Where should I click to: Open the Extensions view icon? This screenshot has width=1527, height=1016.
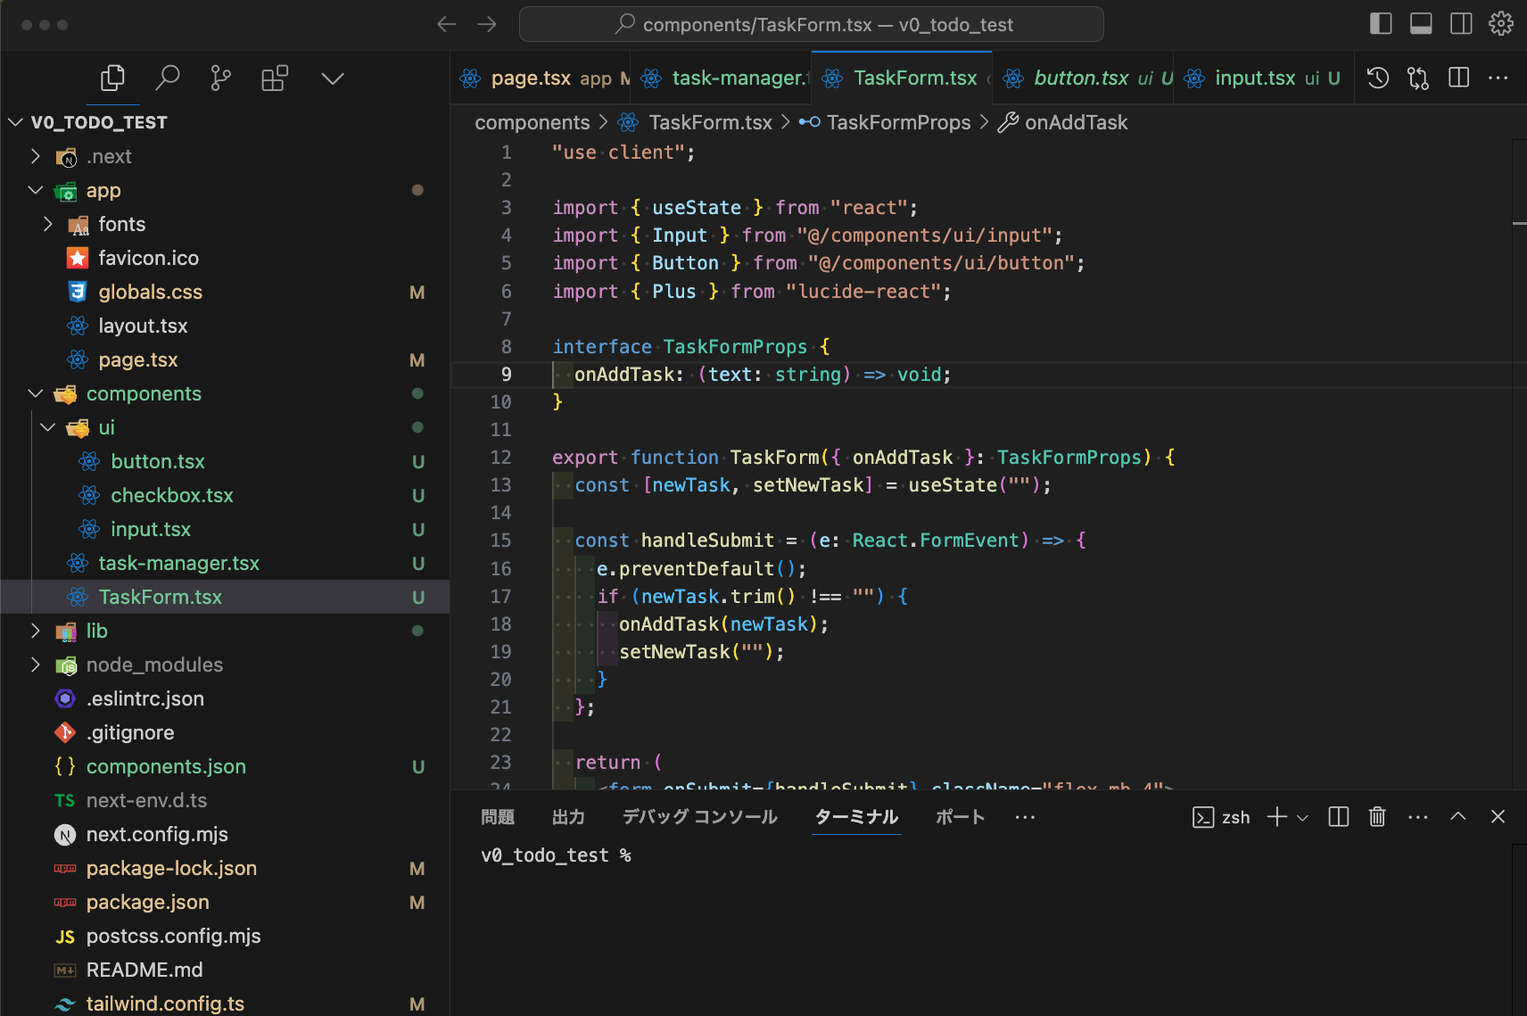tap(275, 78)
